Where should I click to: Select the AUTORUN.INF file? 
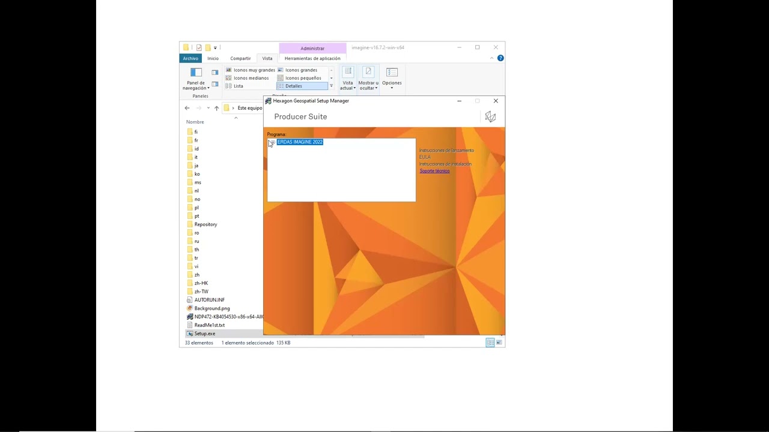[205, 300]
